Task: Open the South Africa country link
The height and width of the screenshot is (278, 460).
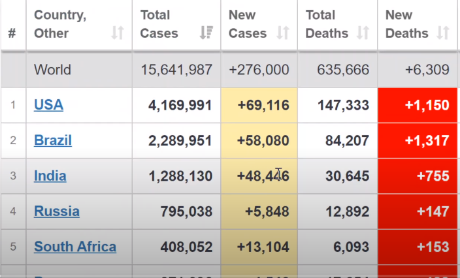Action: coord(75,247)
